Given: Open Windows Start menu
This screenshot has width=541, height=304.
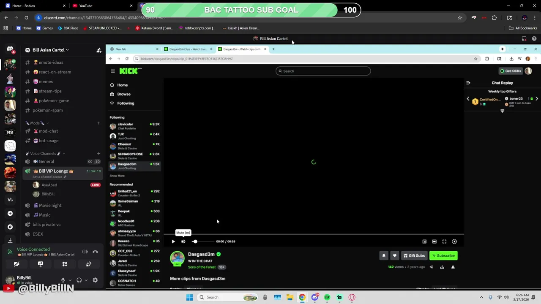Looking at the screenshot, I should coord(189,297).
